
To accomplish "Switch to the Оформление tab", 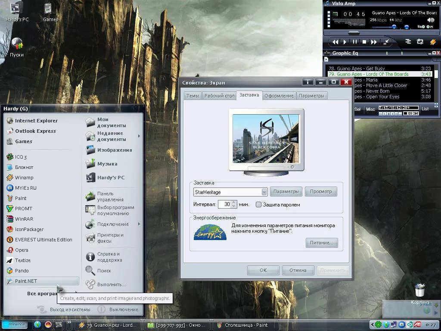I will coord(279,96).
